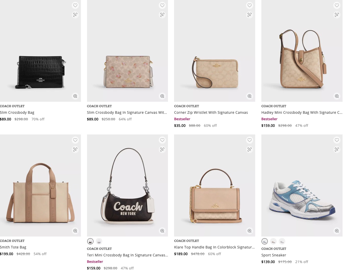
Task: Zoom in on Klare Top Handle Bag
Action: click(x=249, y=231)
